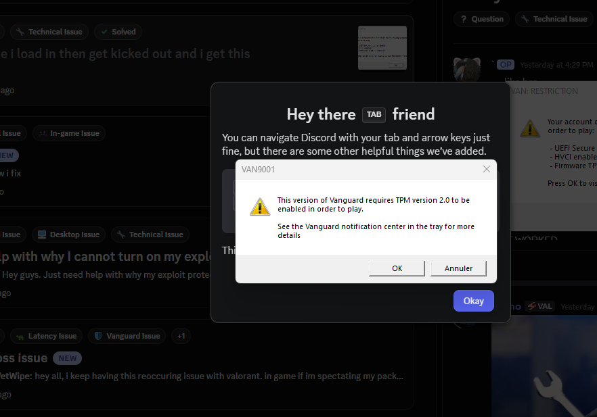The image size is (597, 417).
Task: Click the 'Yesterday at 4:29 PM' timestamp
Action: click(556, 65)
